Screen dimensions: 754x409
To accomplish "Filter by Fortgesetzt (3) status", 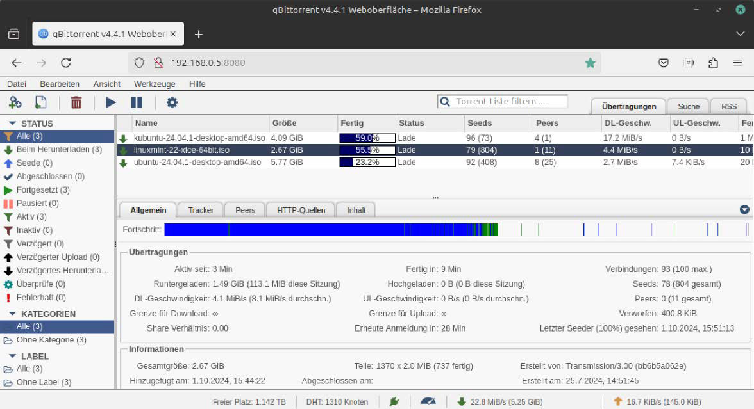I will coord(56,190).
